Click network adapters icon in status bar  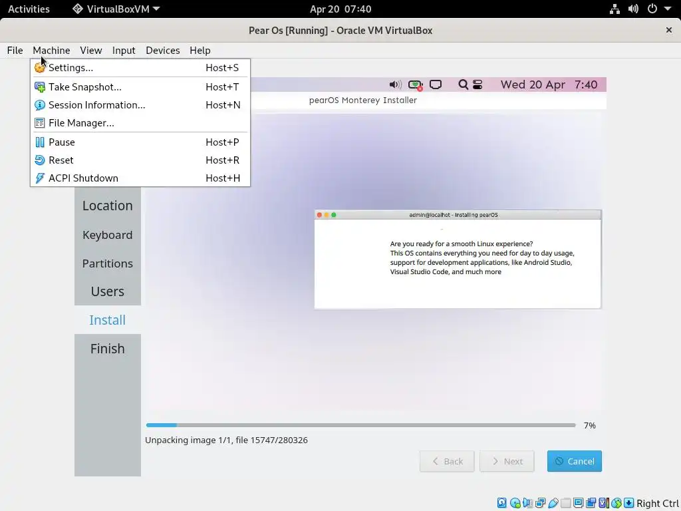pos(540,503)
